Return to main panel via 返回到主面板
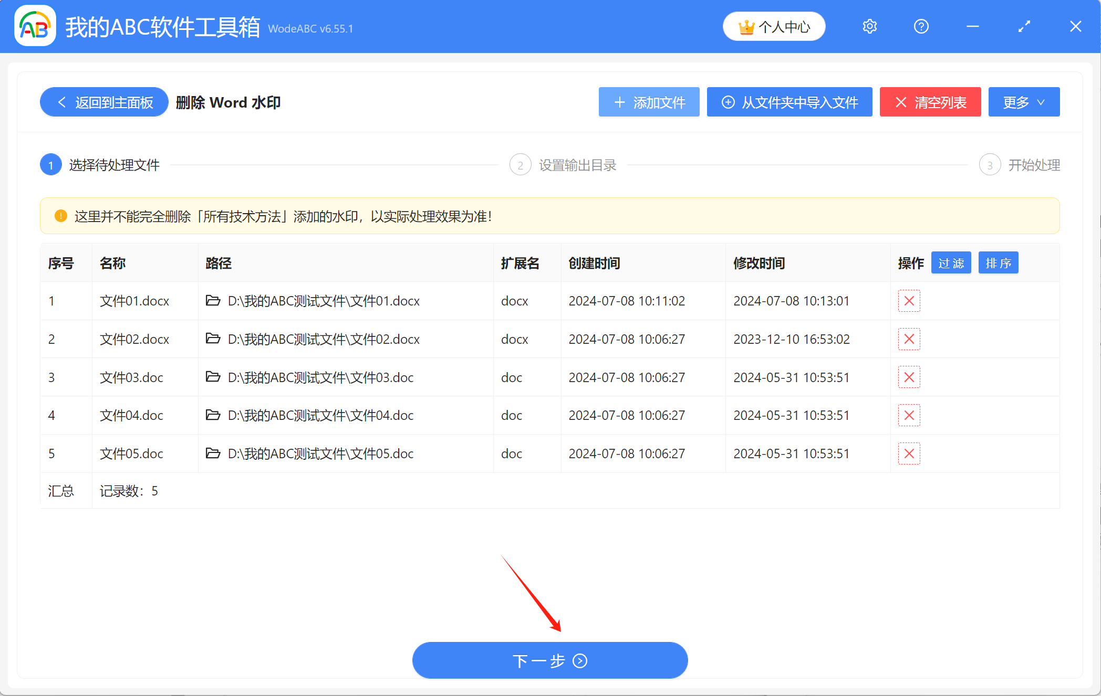Image resolution: width=1101 pixels, height=696 pixels. (103, 102)
